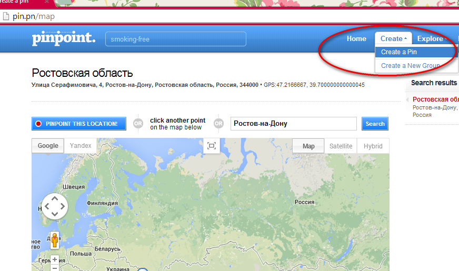Image resolution: width=459 pixels, height=271 pixels.
Task: Switch map provider to Yandex
Action: [x=80, y=145]
